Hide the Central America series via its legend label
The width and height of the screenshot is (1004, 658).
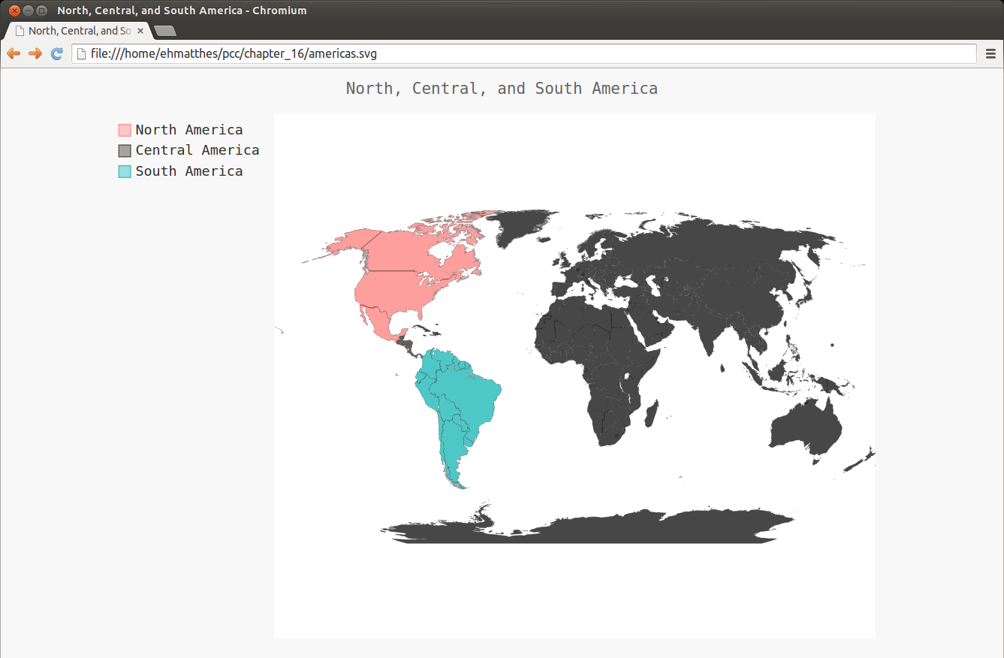coord(197,150)
